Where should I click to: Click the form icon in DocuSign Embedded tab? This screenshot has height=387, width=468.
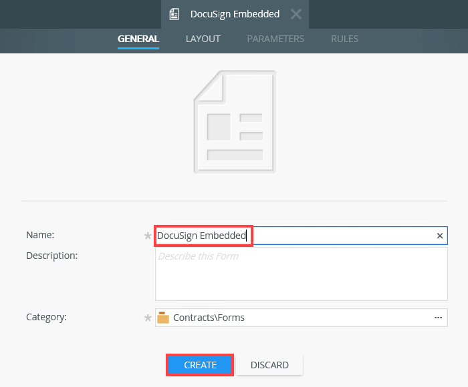tap(174, 14)
